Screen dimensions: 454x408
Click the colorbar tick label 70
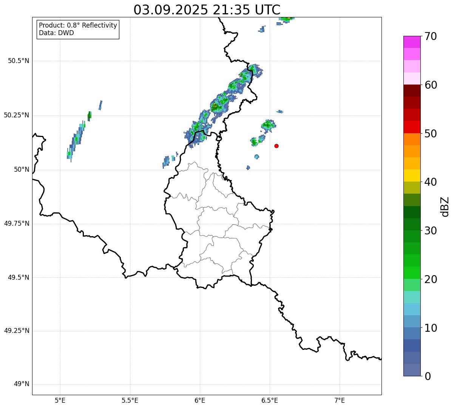pos(431,36)
